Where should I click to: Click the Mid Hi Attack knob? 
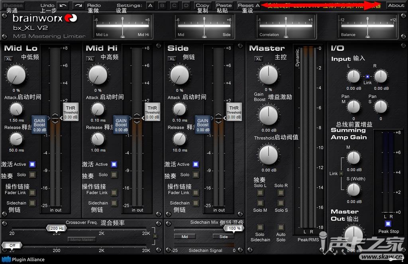[98, 109]
